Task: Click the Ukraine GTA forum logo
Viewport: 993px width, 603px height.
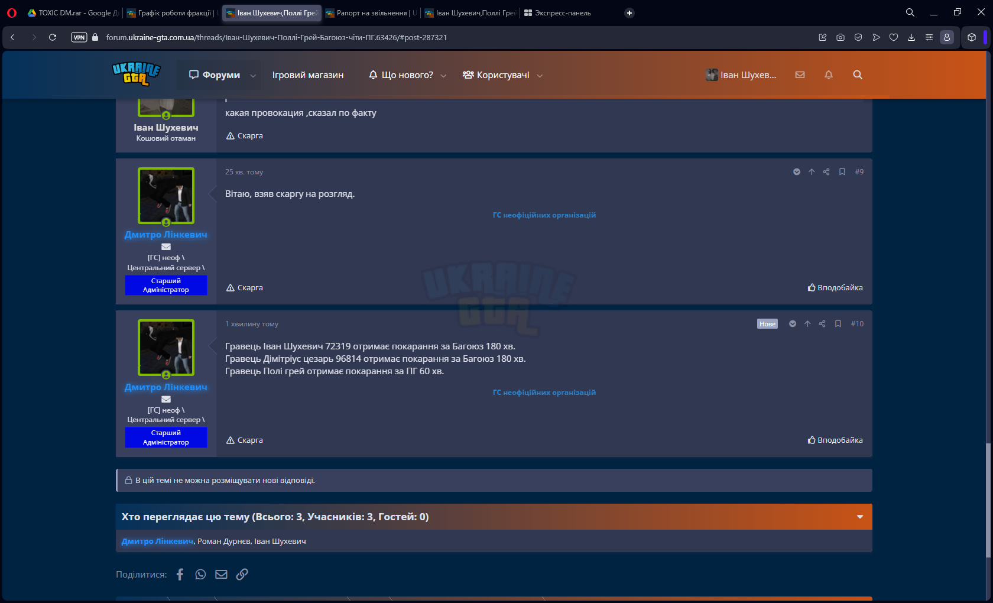Action: (137, 74)
